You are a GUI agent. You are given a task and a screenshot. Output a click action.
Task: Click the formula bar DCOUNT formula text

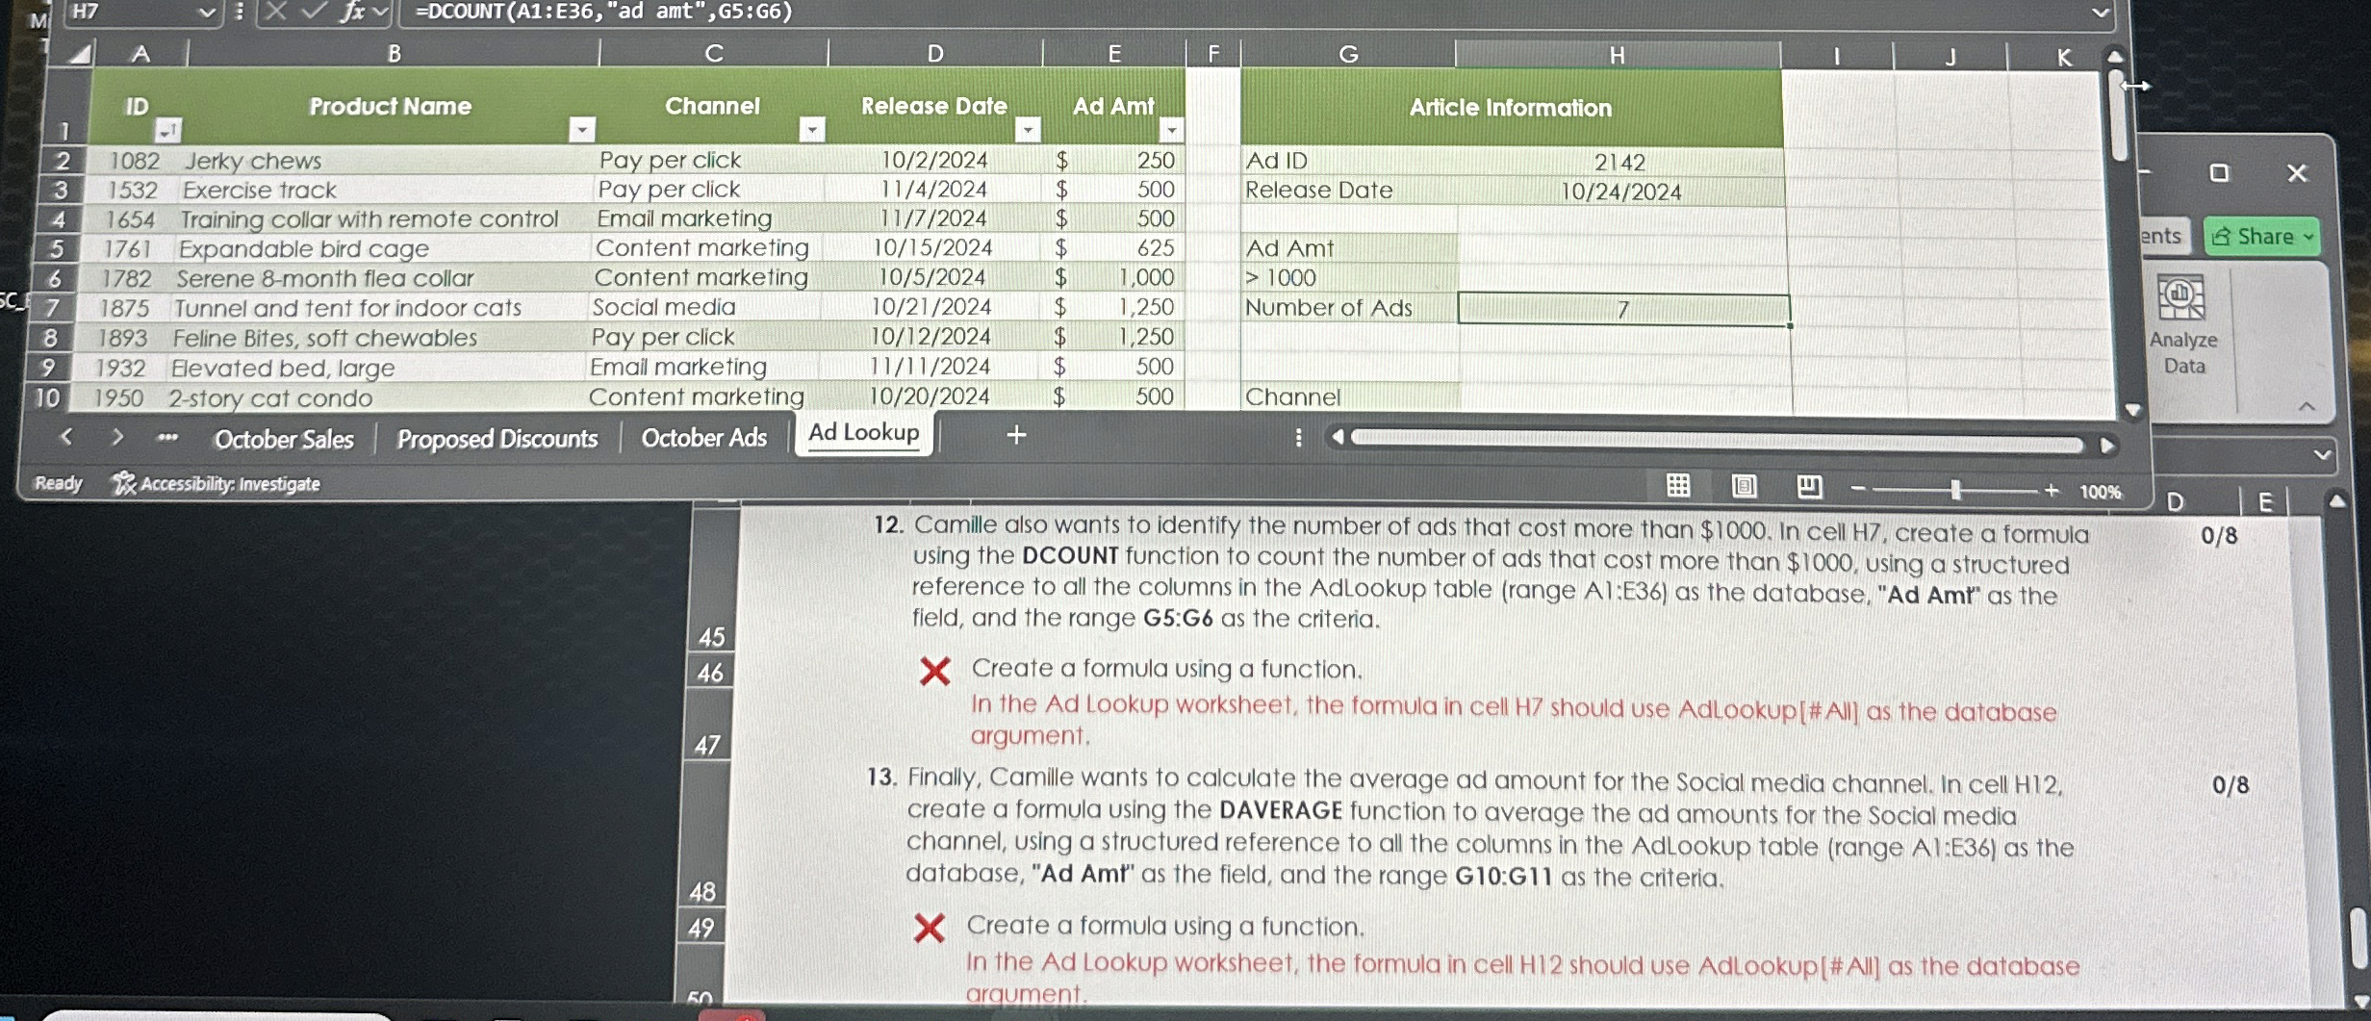click(603, 12)
